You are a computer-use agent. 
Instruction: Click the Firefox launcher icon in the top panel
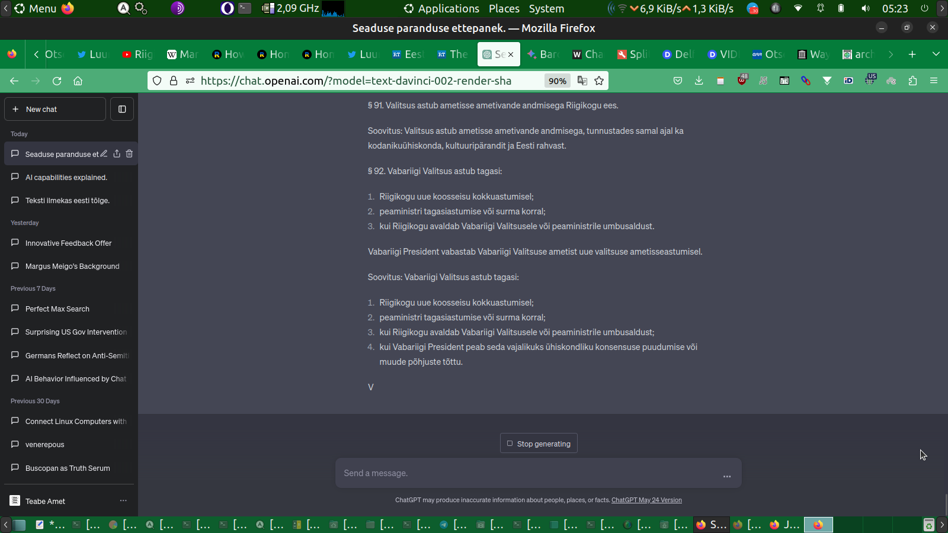click(68, 8)
